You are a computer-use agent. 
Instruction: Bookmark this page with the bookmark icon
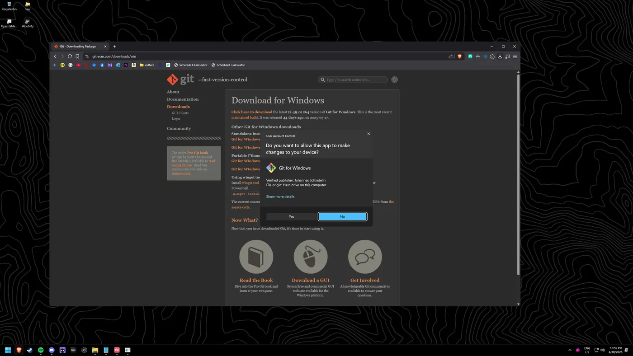coord(77,56)
